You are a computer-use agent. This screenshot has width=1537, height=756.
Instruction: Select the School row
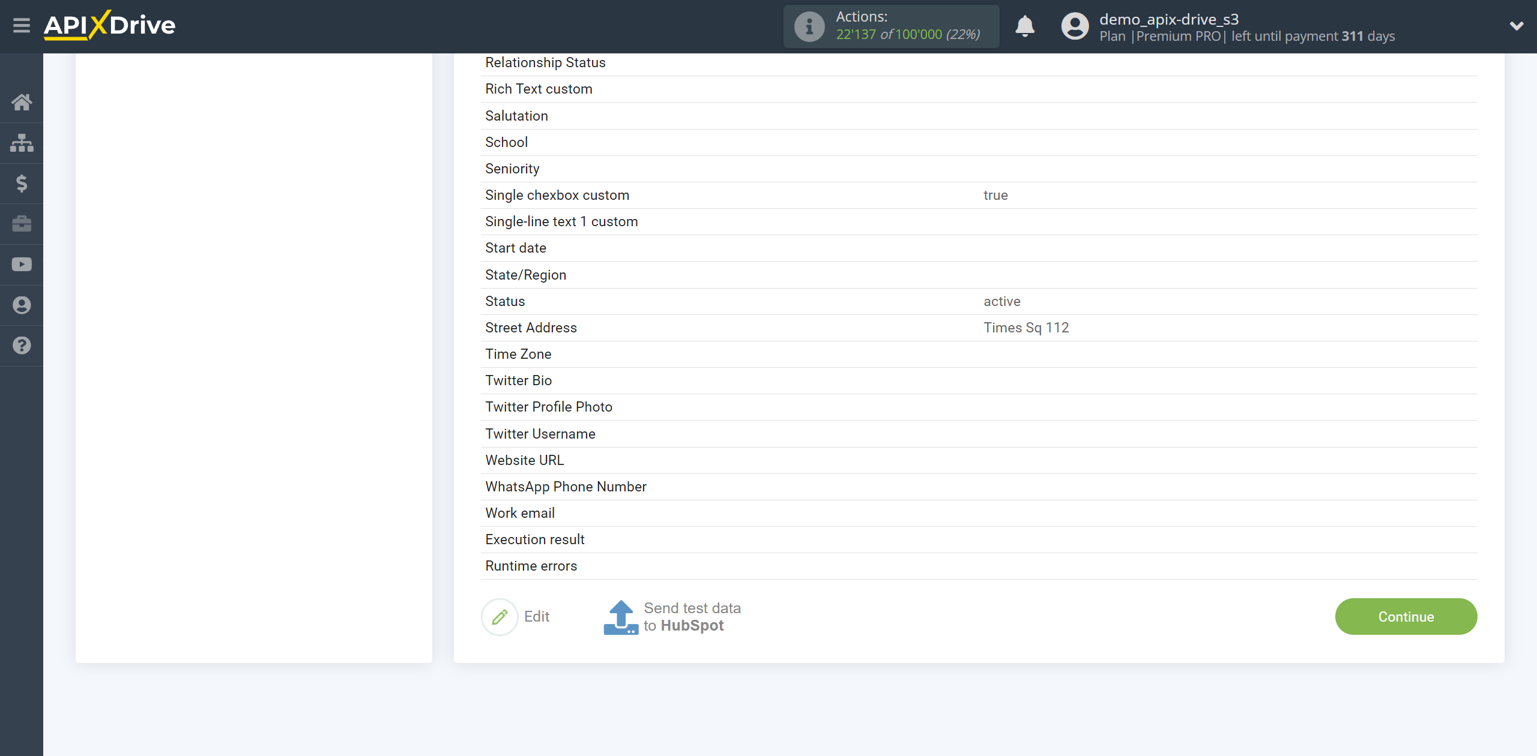coord(979,142)
